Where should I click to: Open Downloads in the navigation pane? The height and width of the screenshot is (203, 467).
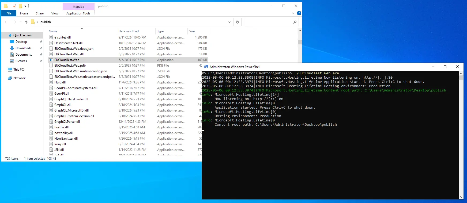tap(23, 48)
